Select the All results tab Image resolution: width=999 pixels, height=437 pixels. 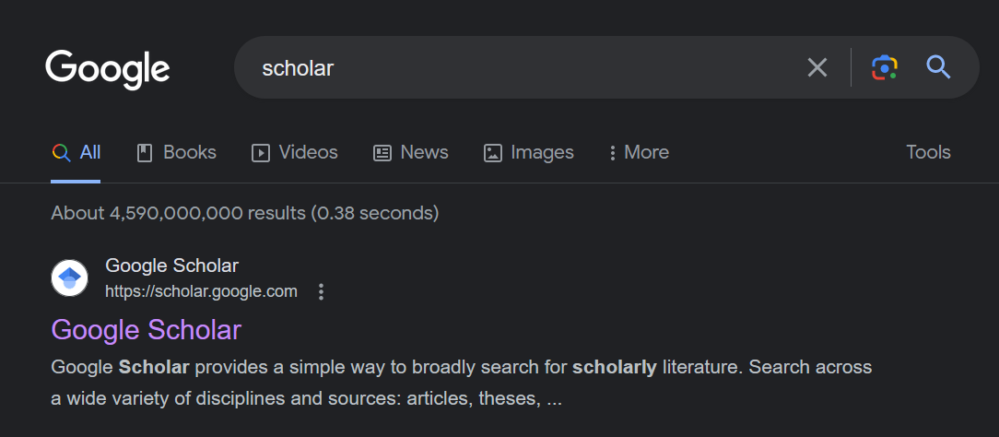pos(76,153)
